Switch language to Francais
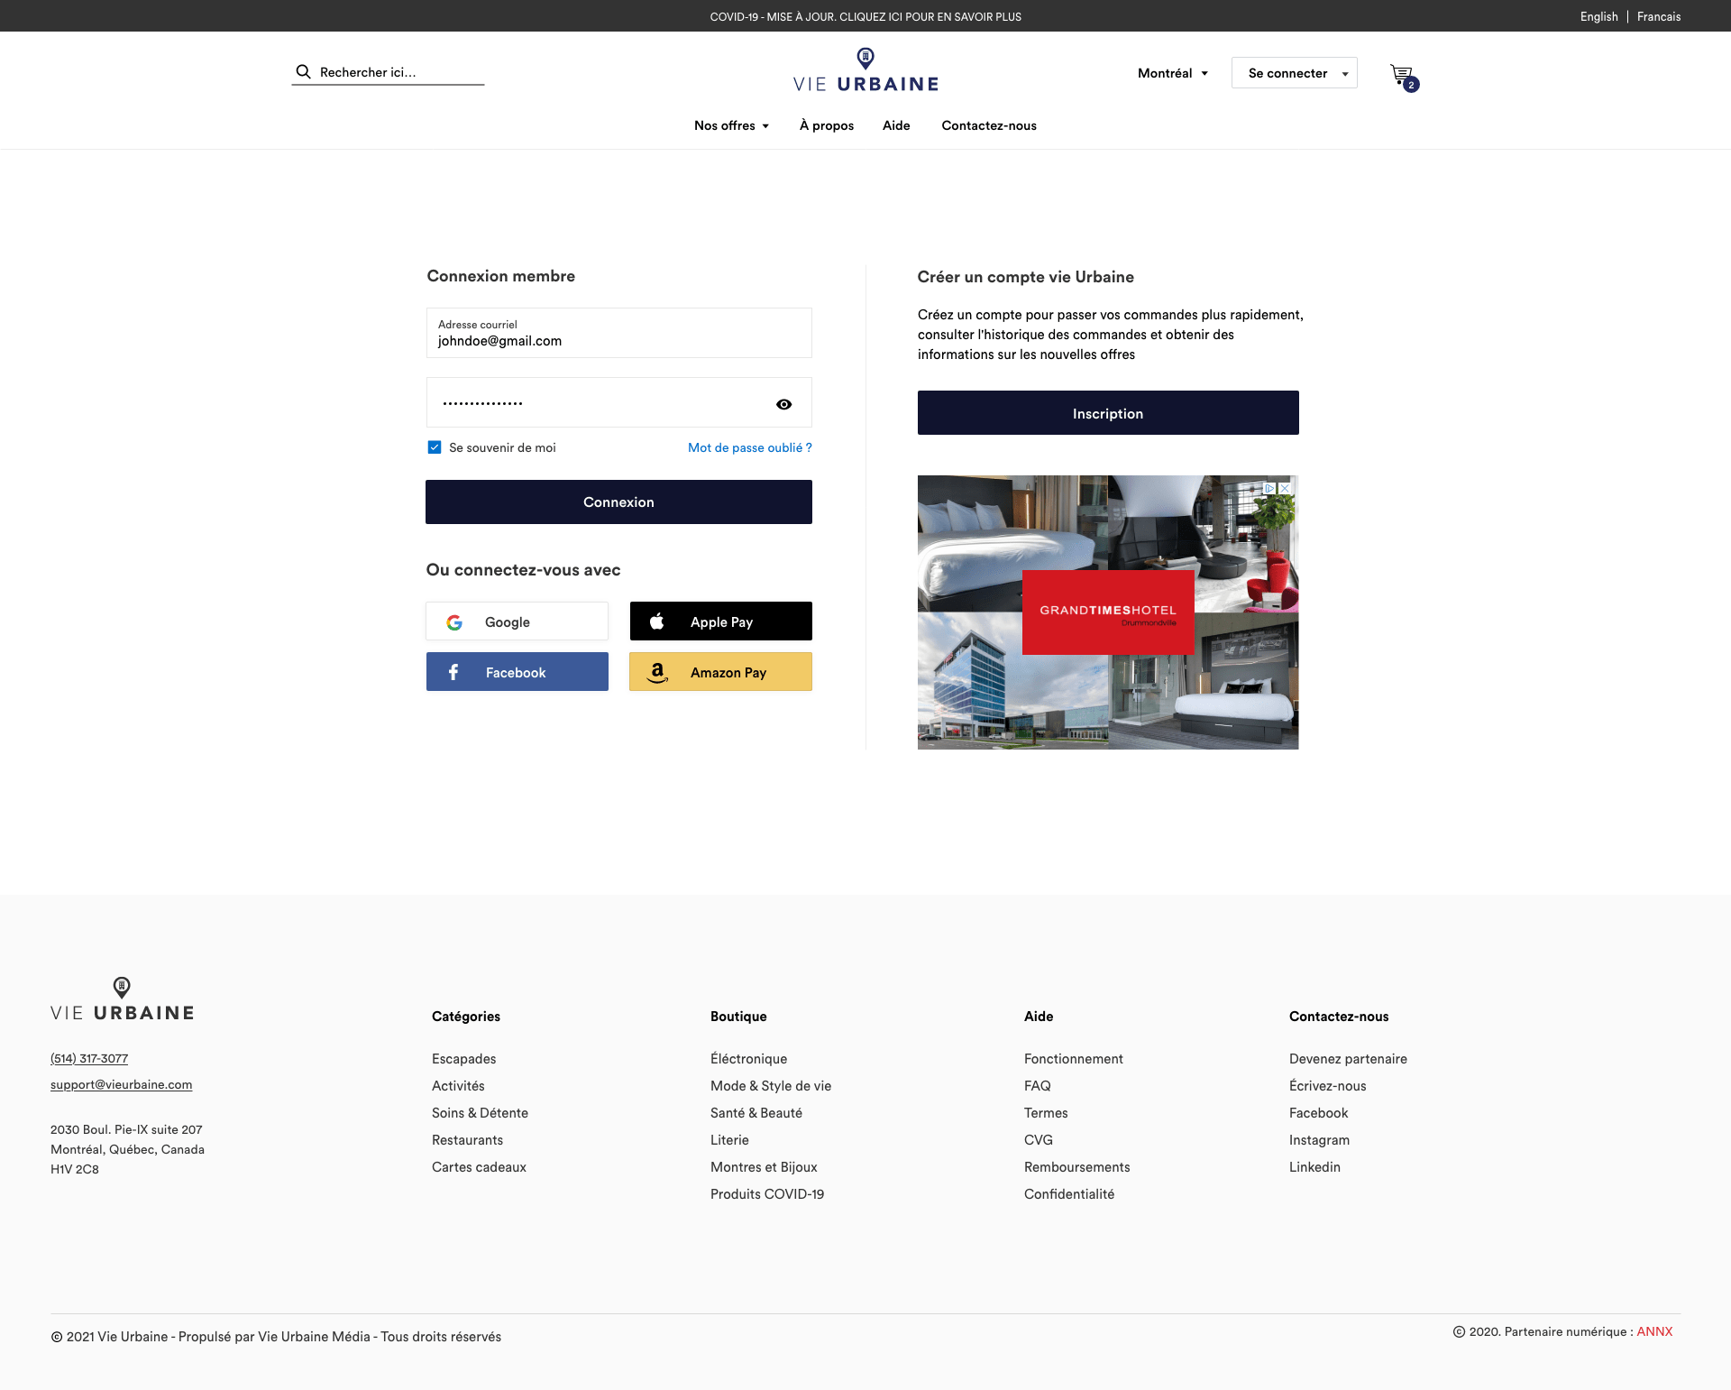The height and width of the screenshot is (1390, 1731). (x=1659, y=16)
